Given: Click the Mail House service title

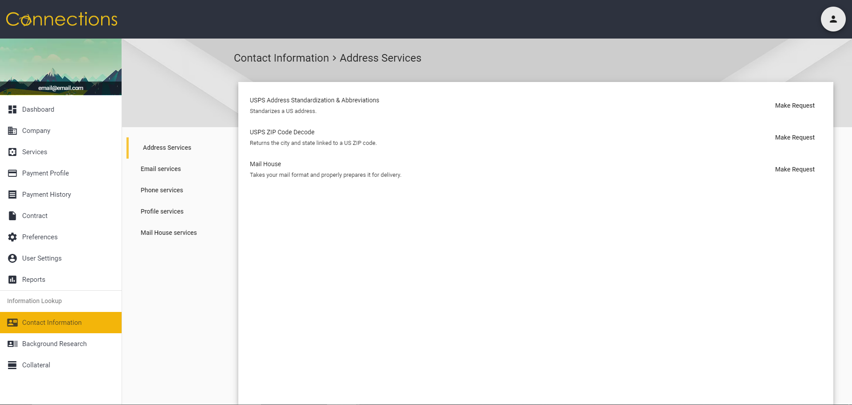Looking at the screenshot, I should click(x=265, y=164).
